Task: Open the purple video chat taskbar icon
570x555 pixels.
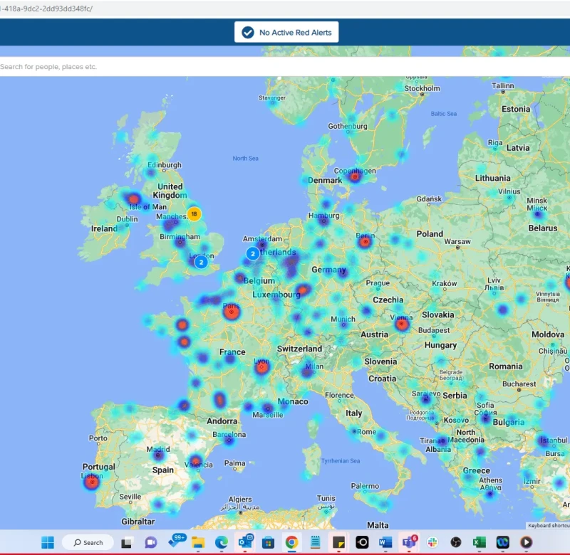Action: tap(150, 542)
